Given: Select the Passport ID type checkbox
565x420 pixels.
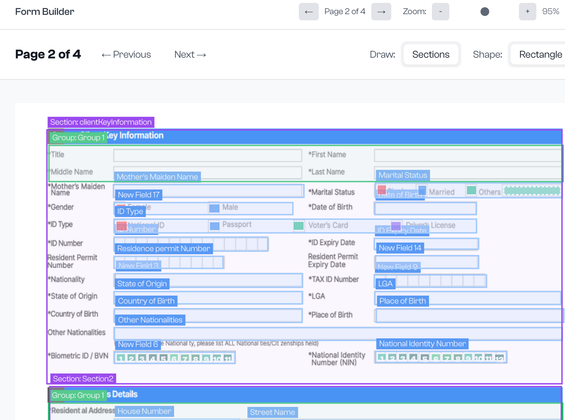Looking at the screenshot, I should click(215, 226).
